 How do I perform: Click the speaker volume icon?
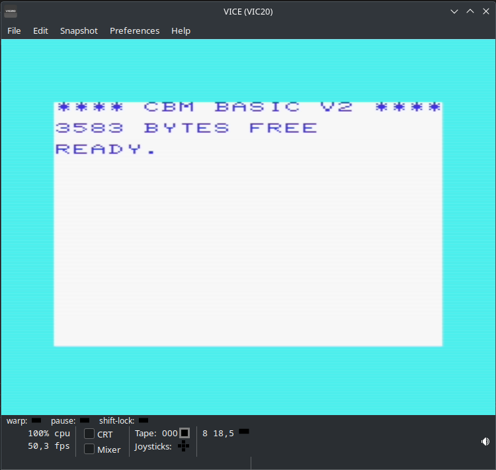point(485,442)
